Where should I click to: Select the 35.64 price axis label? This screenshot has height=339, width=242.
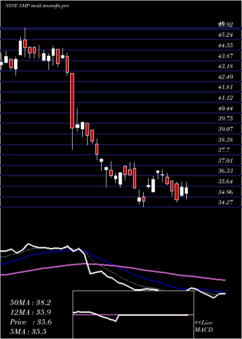(226, 181)
